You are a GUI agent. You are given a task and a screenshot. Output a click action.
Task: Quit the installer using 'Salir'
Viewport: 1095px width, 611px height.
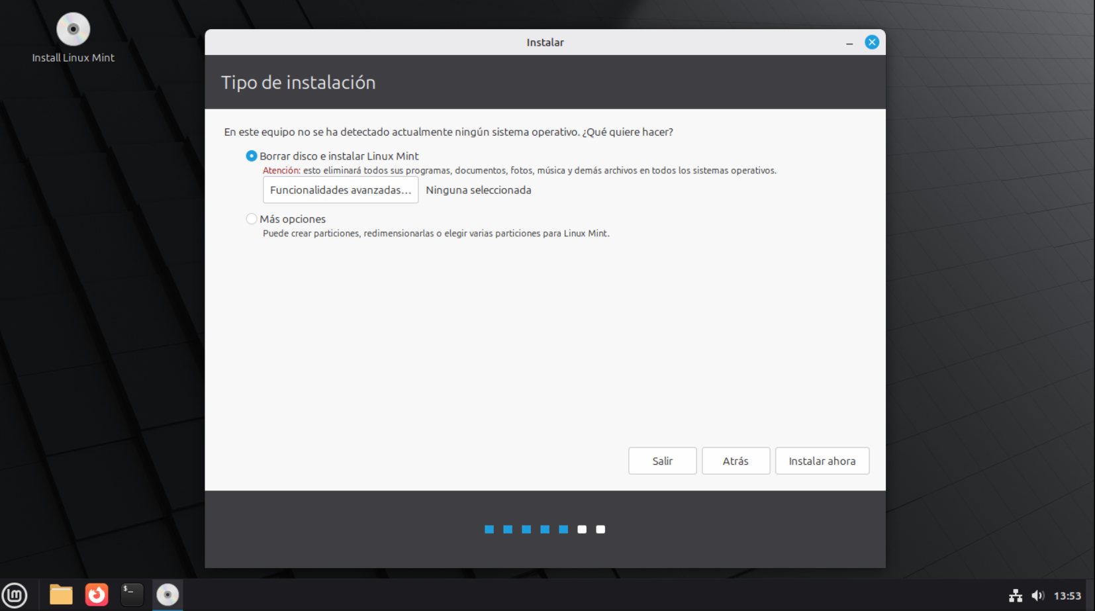tap(662, 461)
